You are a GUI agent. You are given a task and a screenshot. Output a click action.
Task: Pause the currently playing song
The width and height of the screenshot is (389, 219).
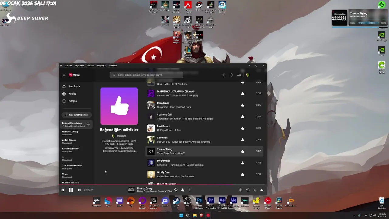(x=71, y=190)
